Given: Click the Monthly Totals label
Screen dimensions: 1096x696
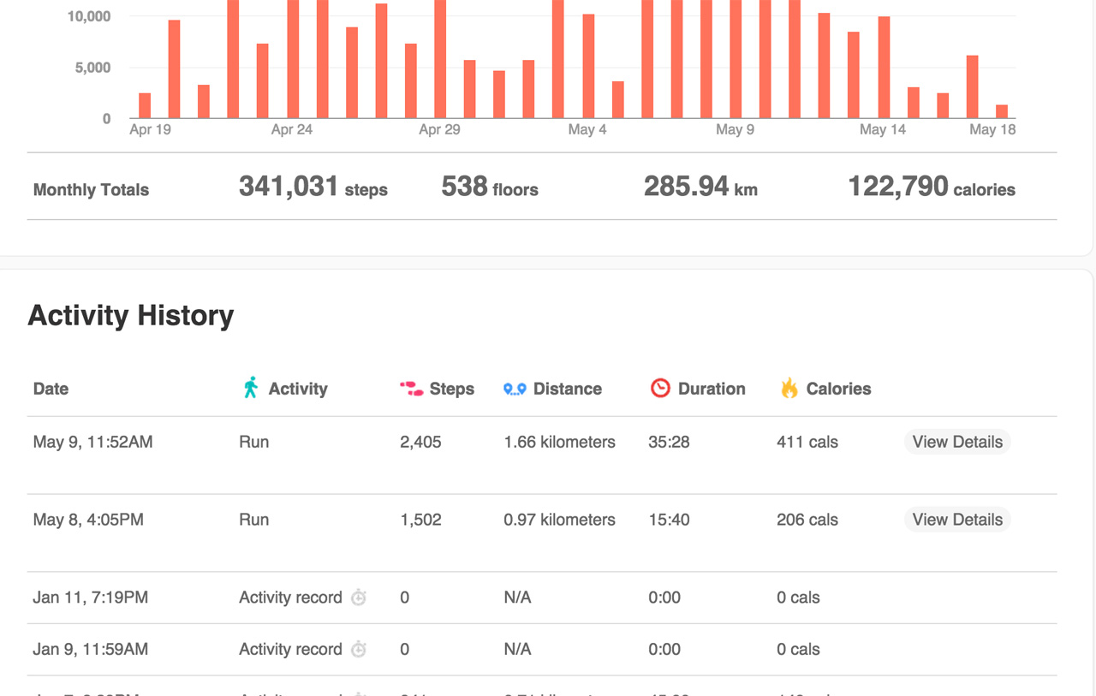Looking at the screenshot, I should (91, 190).
